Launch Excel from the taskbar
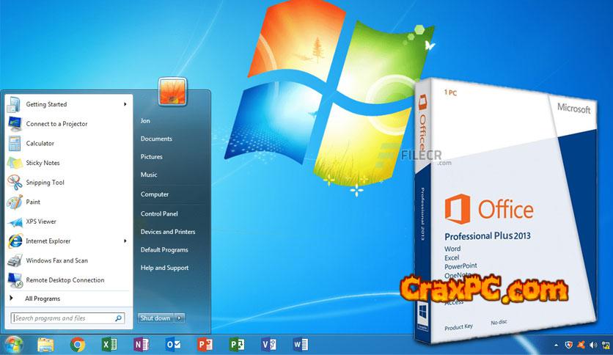Screen dimensions: 613x355 (109, 345)
